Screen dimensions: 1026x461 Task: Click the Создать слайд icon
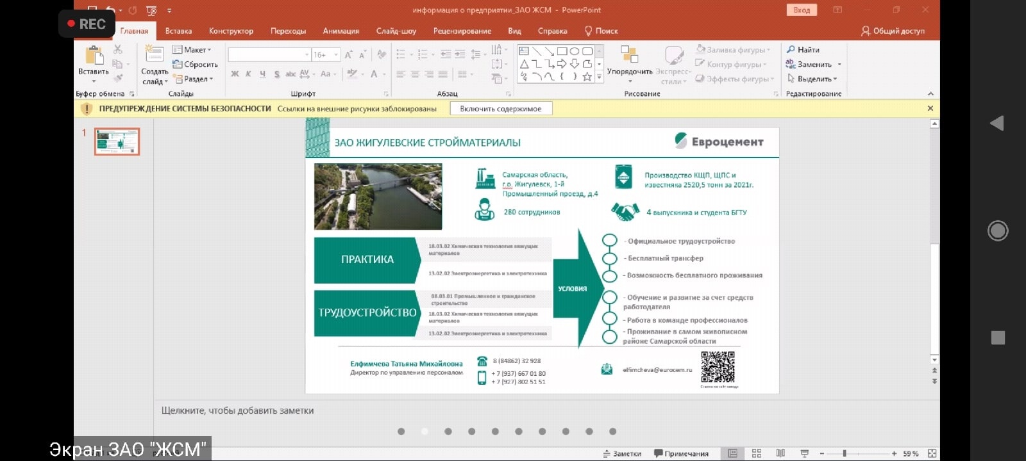coord(154,54)
